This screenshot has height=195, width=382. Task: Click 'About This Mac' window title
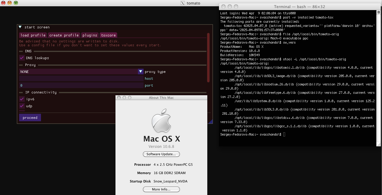point(161,98)
